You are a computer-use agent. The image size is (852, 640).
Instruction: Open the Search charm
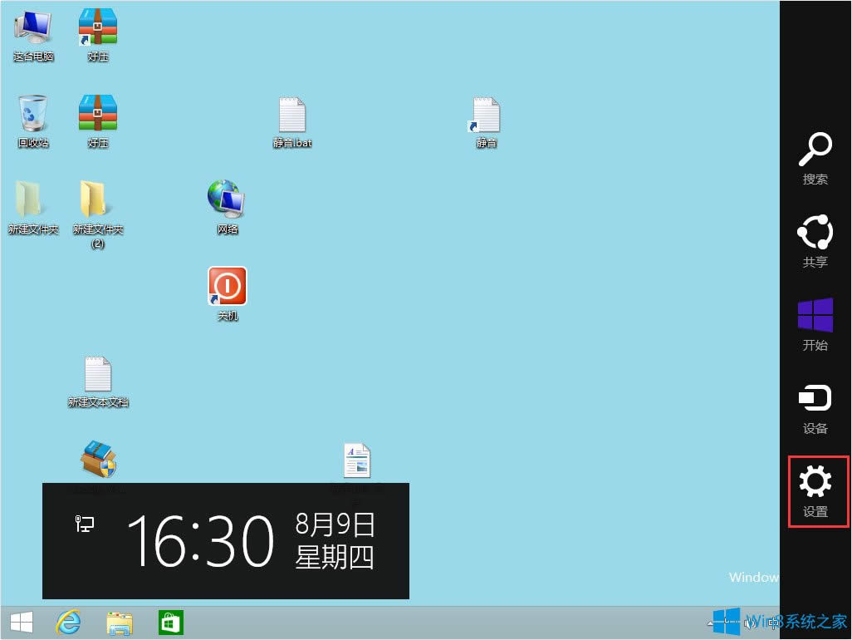pyautogui.click(x=815, y=158)
